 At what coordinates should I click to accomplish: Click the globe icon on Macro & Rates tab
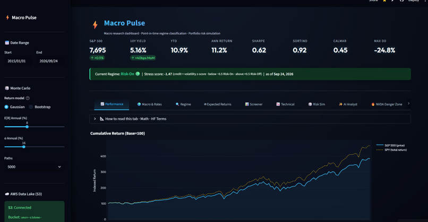click(x=139, y=104)
